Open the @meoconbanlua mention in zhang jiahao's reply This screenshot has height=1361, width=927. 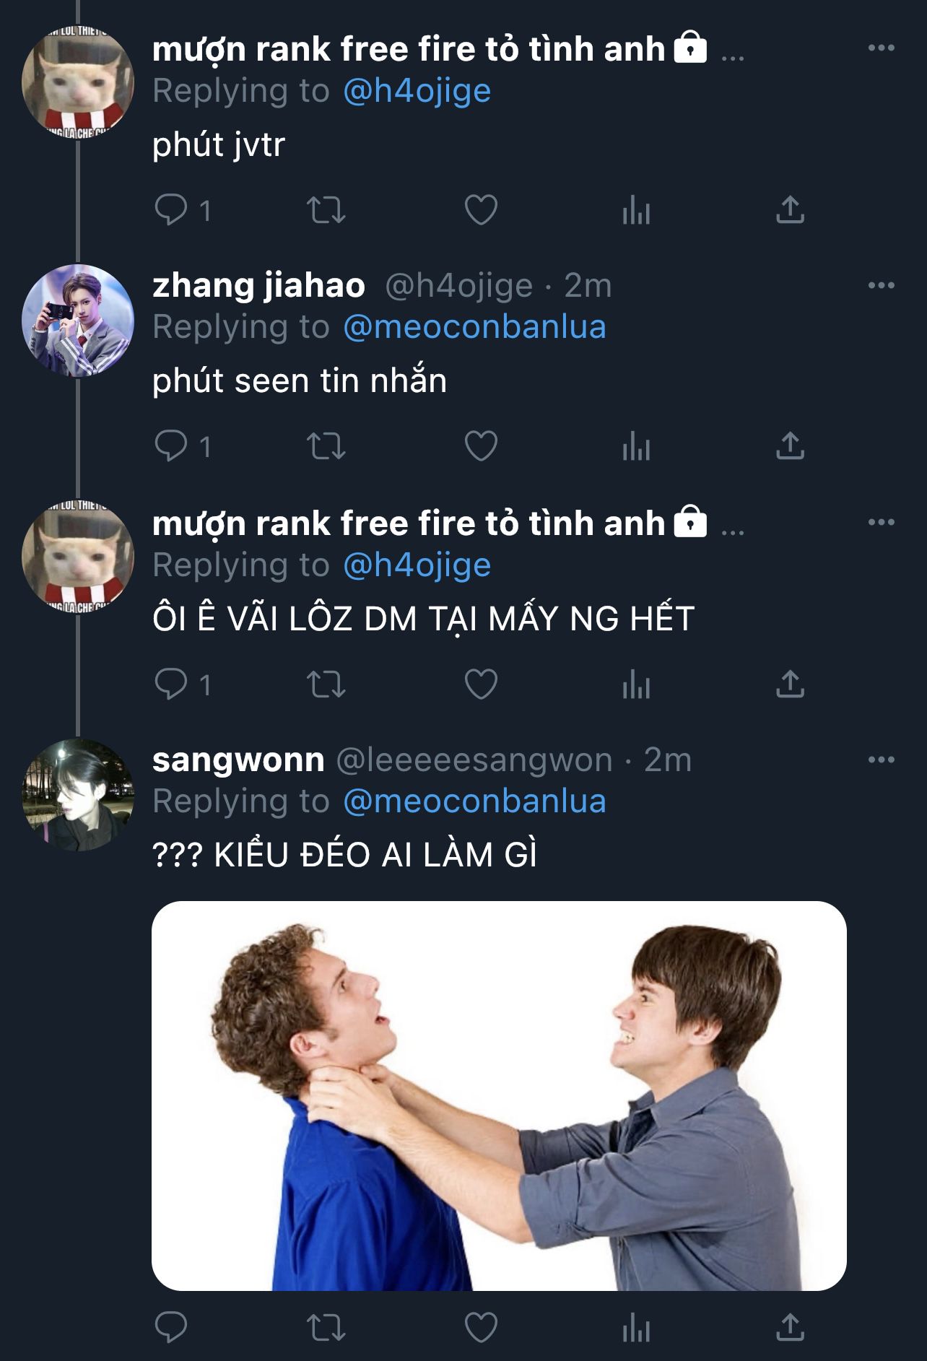474,327
